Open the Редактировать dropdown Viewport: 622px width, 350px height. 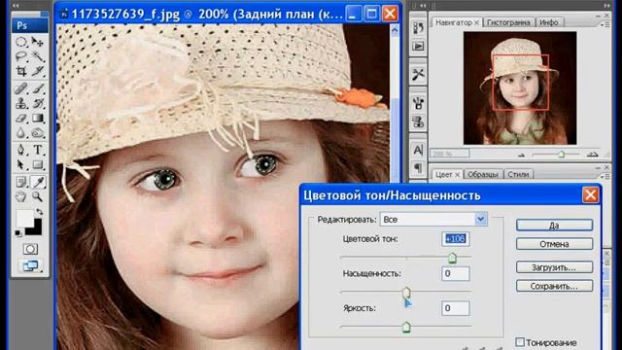[x=433, y=220]
